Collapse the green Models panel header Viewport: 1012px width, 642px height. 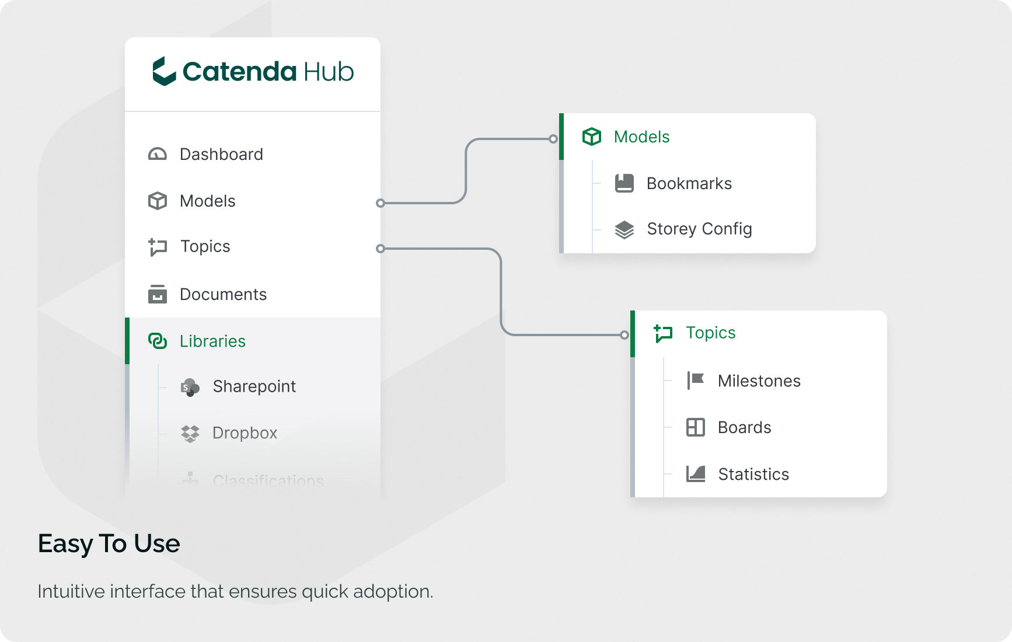[641, 137]
